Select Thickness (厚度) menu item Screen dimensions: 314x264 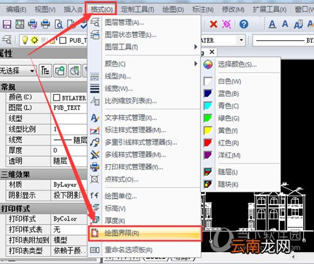point(144,221)
